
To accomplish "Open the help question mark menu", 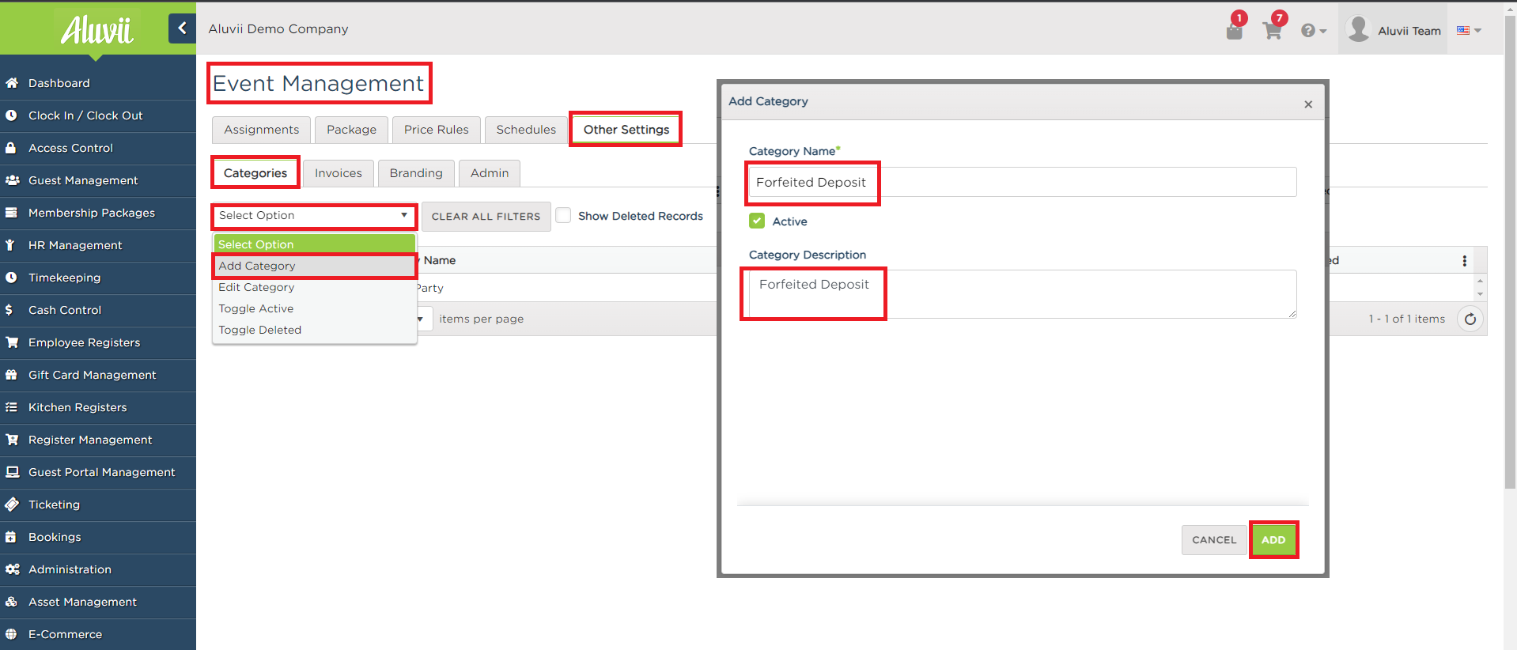I will coord(1313,31).
